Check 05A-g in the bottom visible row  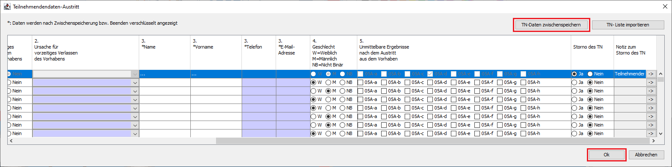click(500, 133)
